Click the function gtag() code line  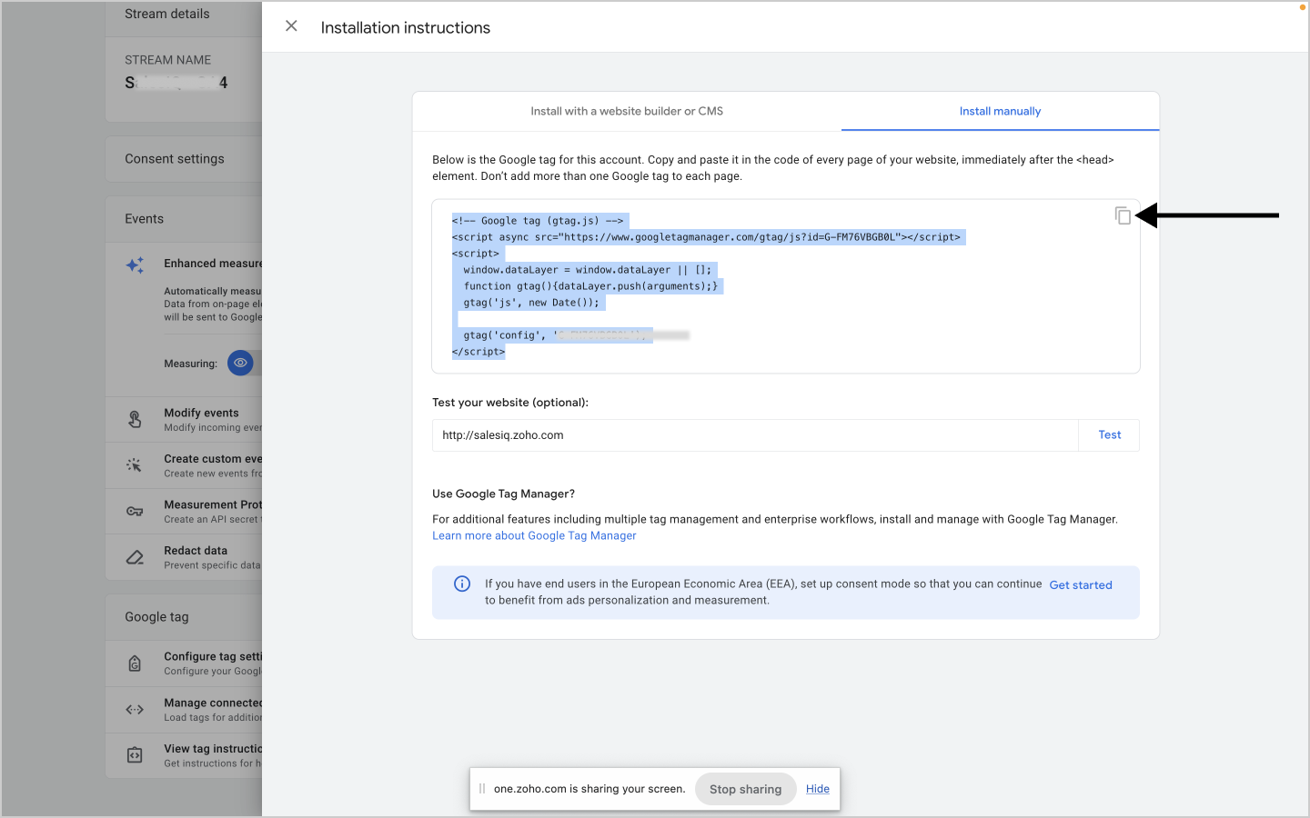(590, 286)
